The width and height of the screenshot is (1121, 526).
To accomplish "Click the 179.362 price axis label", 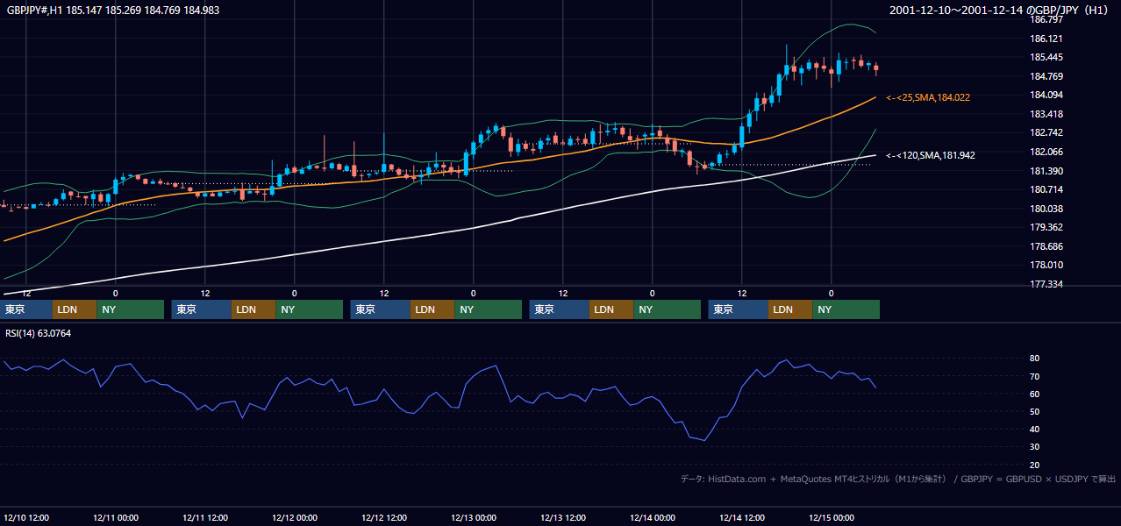I will (1047, 227).
